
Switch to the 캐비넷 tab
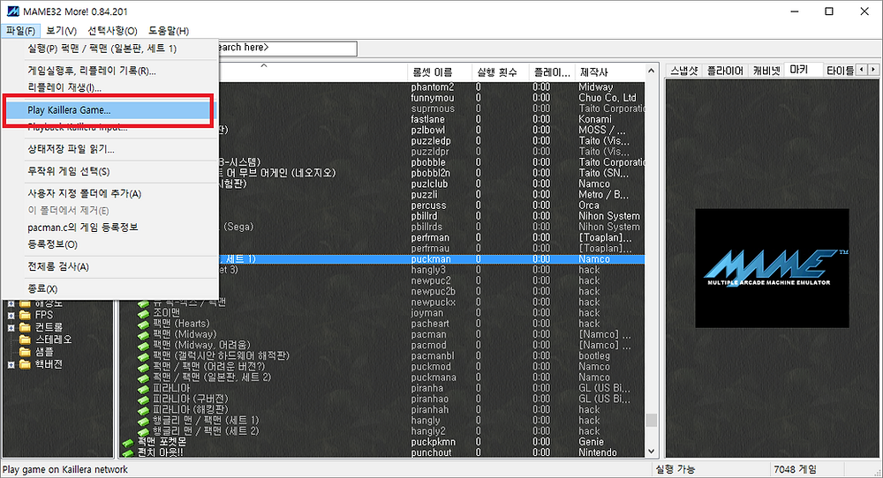tap(766, 71)
